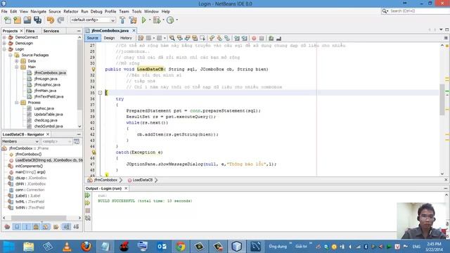
Task: Click the light bulb hint on line 31
Action: 94,69
